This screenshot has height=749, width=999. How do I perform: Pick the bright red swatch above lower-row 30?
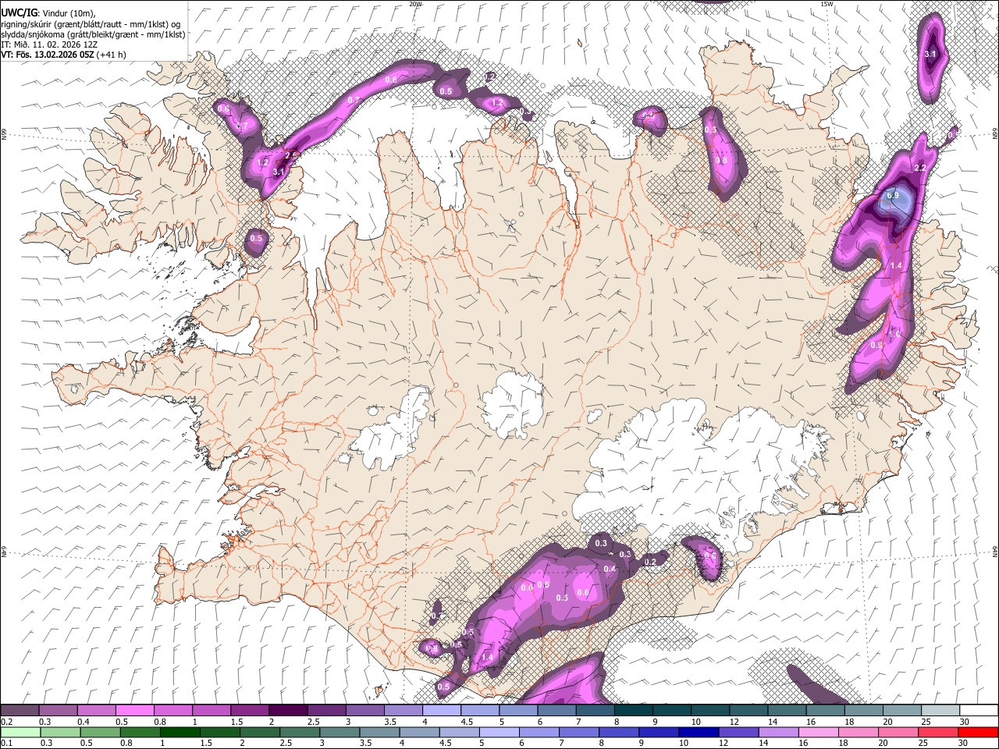pos(977,732)
